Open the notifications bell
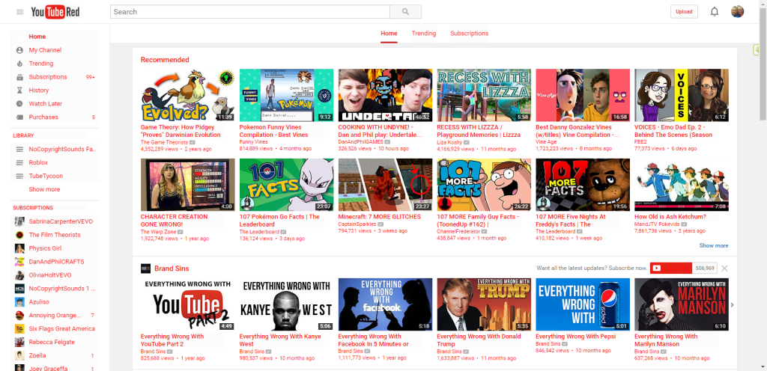 (714, 12)
